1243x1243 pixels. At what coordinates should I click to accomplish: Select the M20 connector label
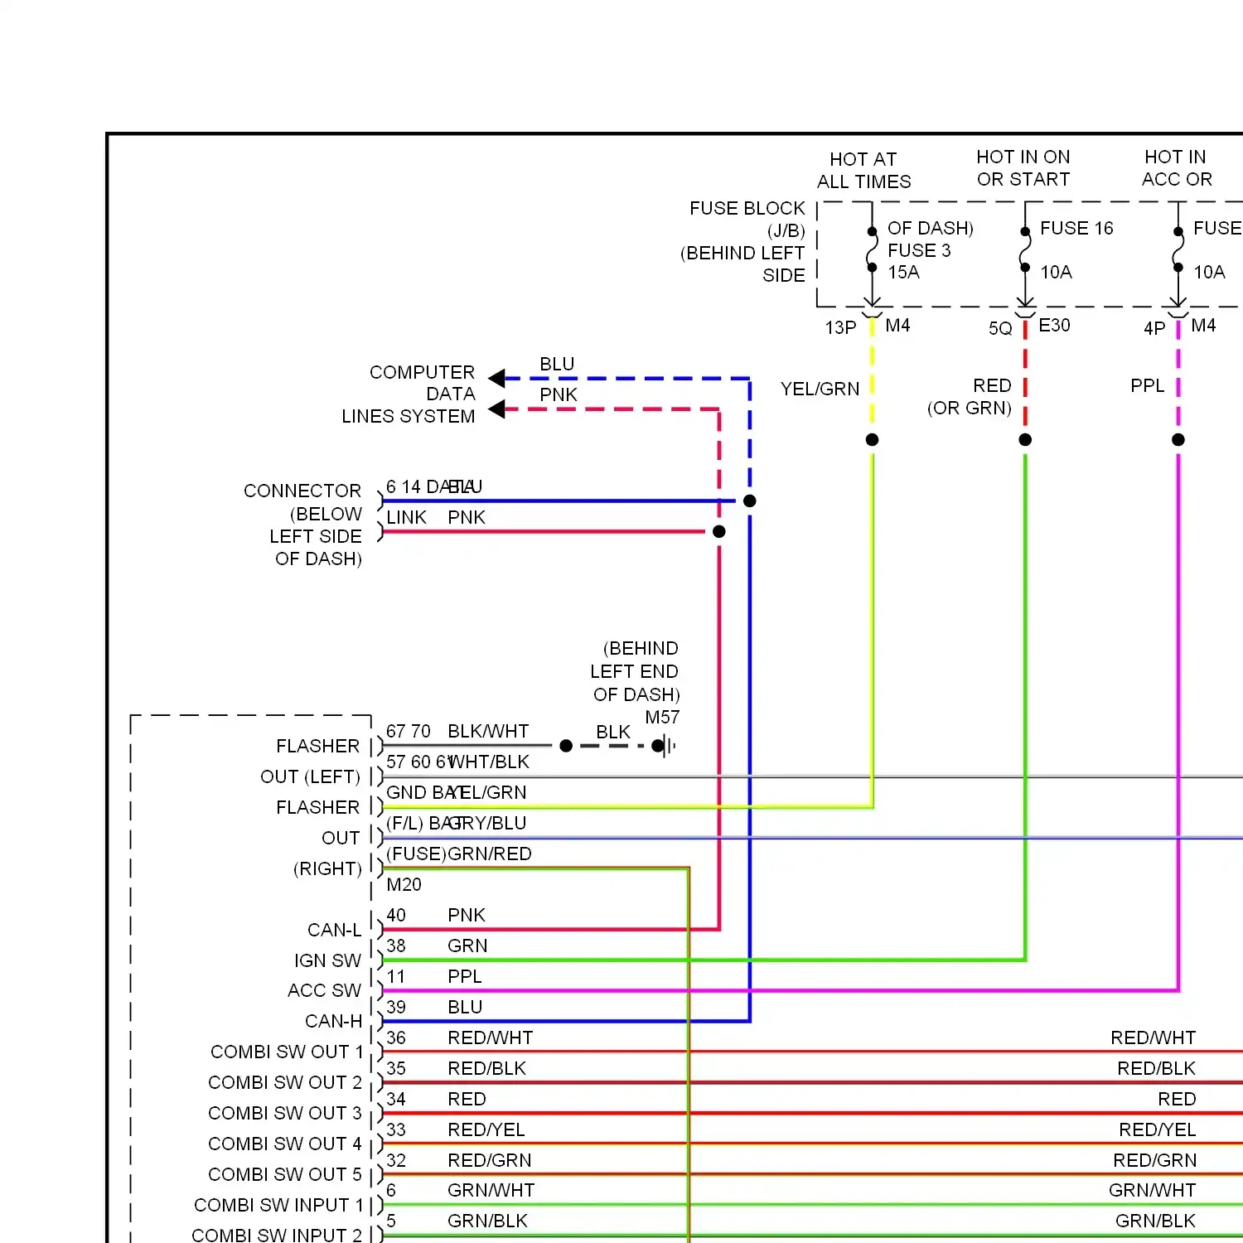coord(404,884)
